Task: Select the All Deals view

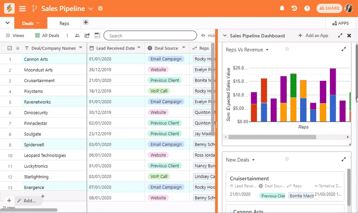Action: pyautogui.click(x=47, y=36)
